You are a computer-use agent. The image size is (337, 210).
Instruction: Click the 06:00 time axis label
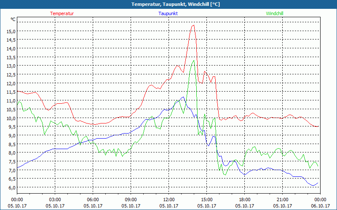pos(93,200)
